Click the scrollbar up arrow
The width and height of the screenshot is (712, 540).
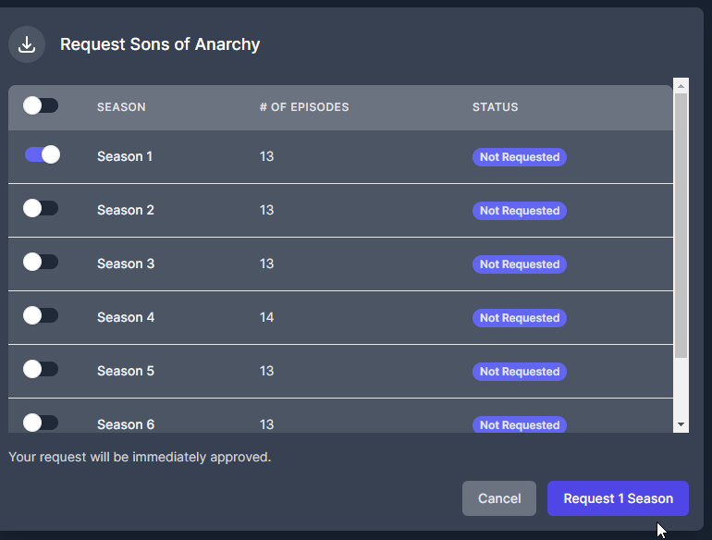(x=681, y=85)
